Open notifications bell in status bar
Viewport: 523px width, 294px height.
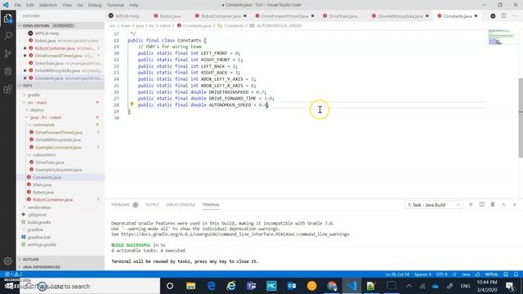point(516,274)
